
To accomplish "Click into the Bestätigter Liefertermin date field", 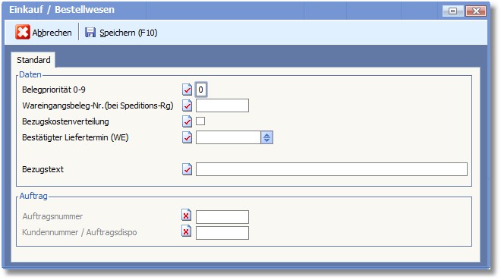I will click(x=228, y=137).
